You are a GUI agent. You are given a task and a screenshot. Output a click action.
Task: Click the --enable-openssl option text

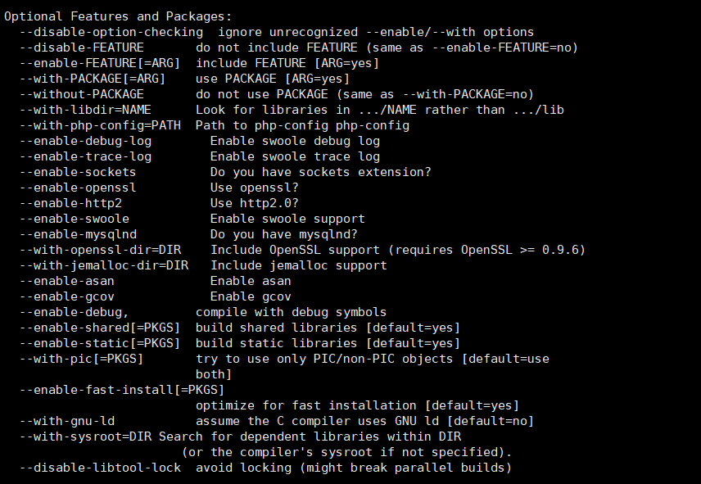pyautogui.click(x=78, y=188)
